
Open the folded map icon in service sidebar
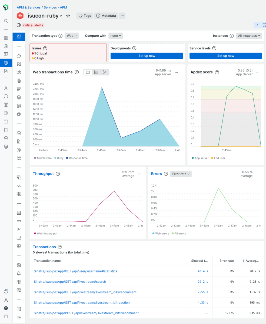click(x=19, y=72)
